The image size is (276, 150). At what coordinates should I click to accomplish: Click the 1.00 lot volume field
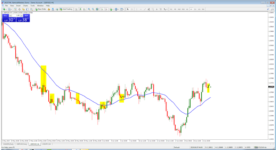16,16
